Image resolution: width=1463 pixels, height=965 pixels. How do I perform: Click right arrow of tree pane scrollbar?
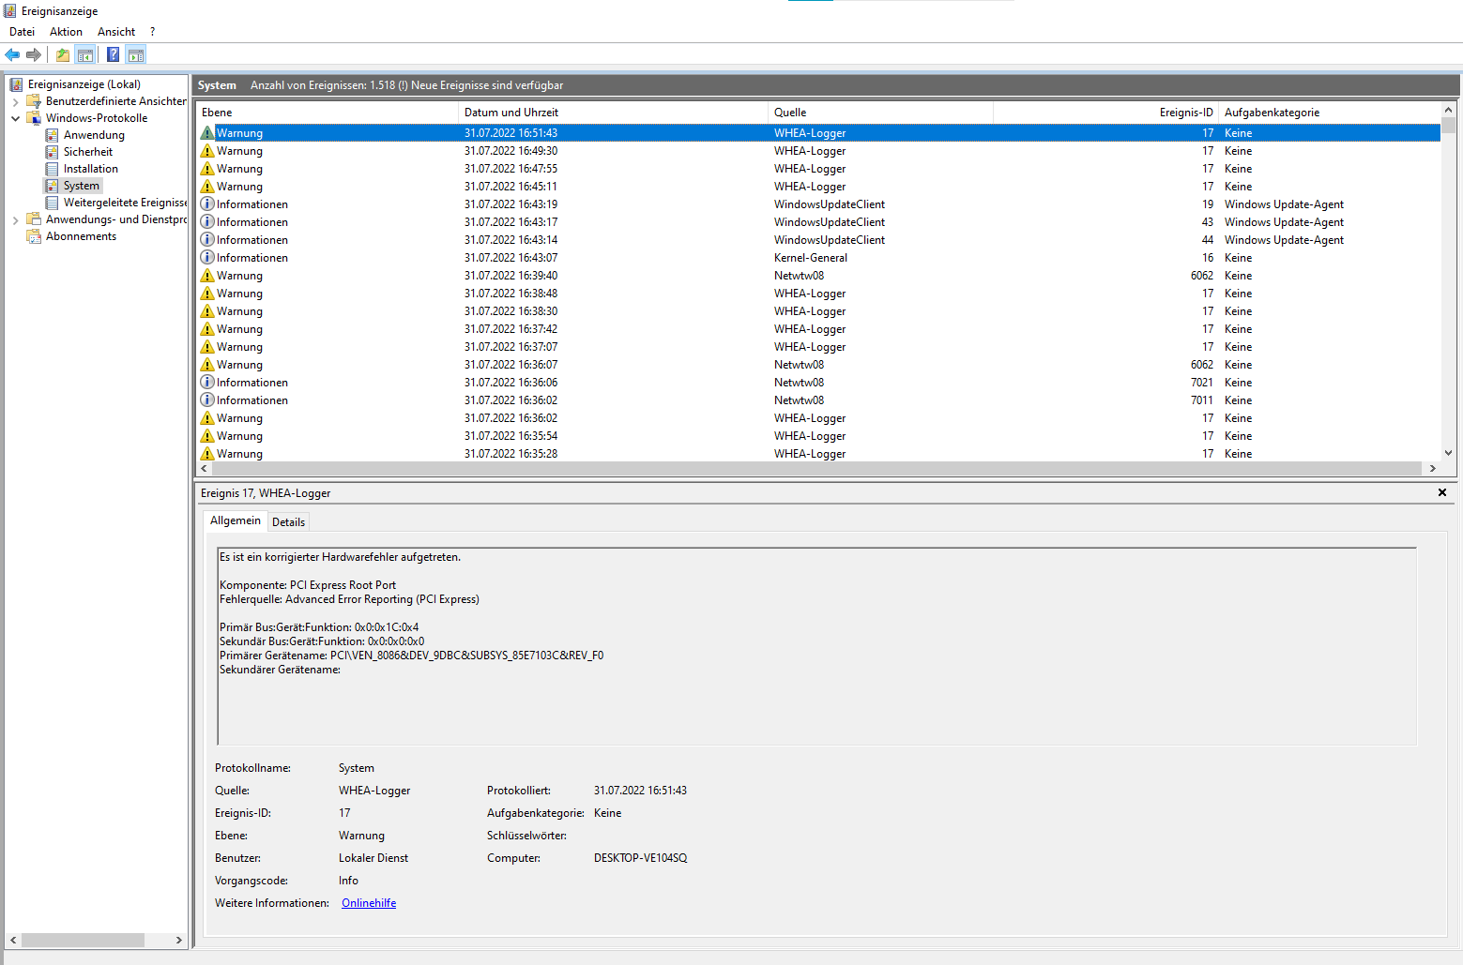coord(179,940)
